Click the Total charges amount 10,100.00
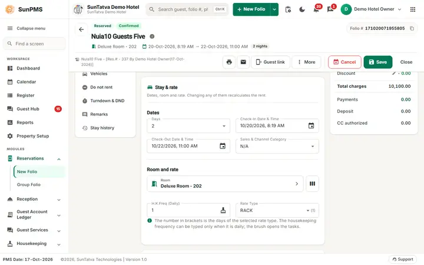Viewport: 424px width, 265px height. click(x=399, y=86)
